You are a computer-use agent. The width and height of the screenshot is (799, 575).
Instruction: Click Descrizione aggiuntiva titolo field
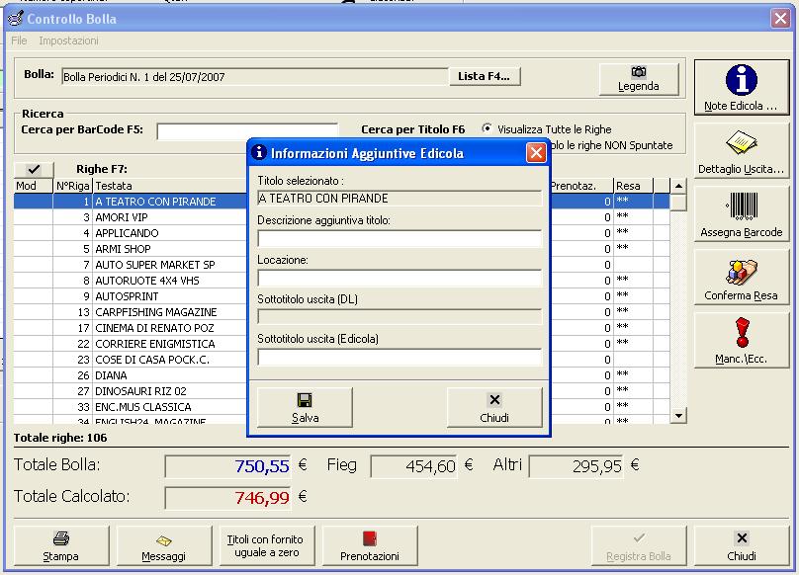coord(399,238)
